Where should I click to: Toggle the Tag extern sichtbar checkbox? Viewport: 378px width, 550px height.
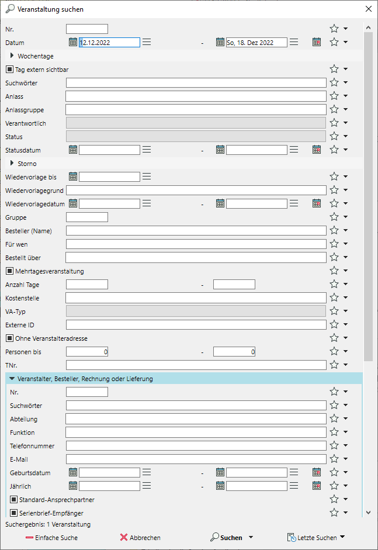tap(9, 70)
